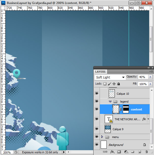Viewport: 154px width, 155px height.
Task: Maximize the document window
Action: click(138, 3)
